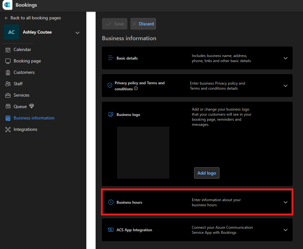Click the Privacy policy and Terms label
This screenshot has height=249, width=303.
point(139,86)
